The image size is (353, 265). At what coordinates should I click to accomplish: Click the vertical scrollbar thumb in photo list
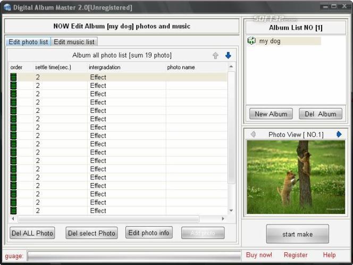click(231, 128)
